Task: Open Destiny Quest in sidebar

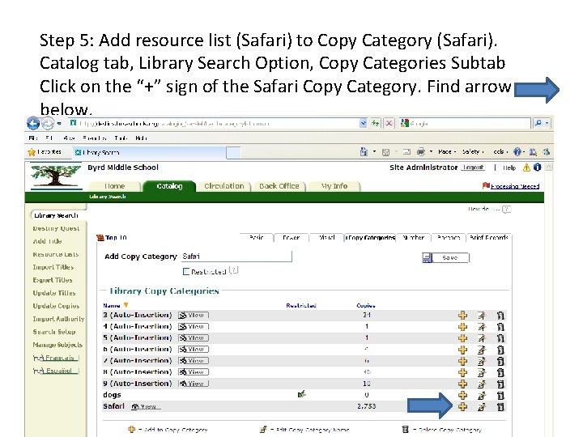Action: point(56,228)
